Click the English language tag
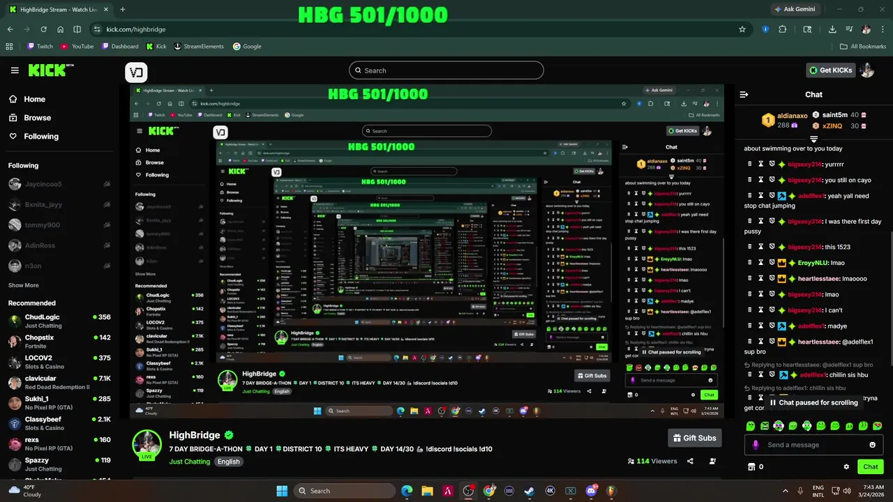The height and width of the screenshot is (502, 893). 228,462
